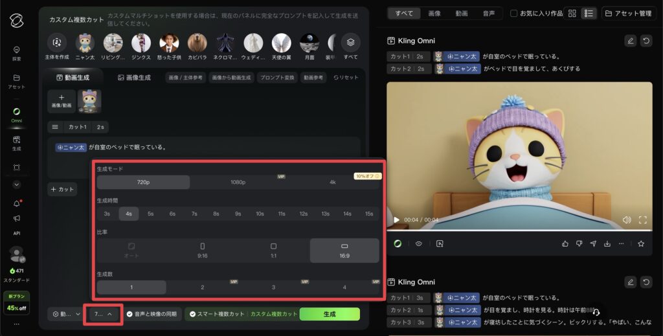Open the 動… model dropdown at bottom left

point(64,314)
